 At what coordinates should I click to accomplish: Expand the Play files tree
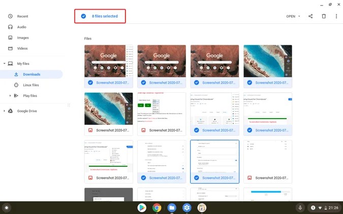click(x=10, y=96)
